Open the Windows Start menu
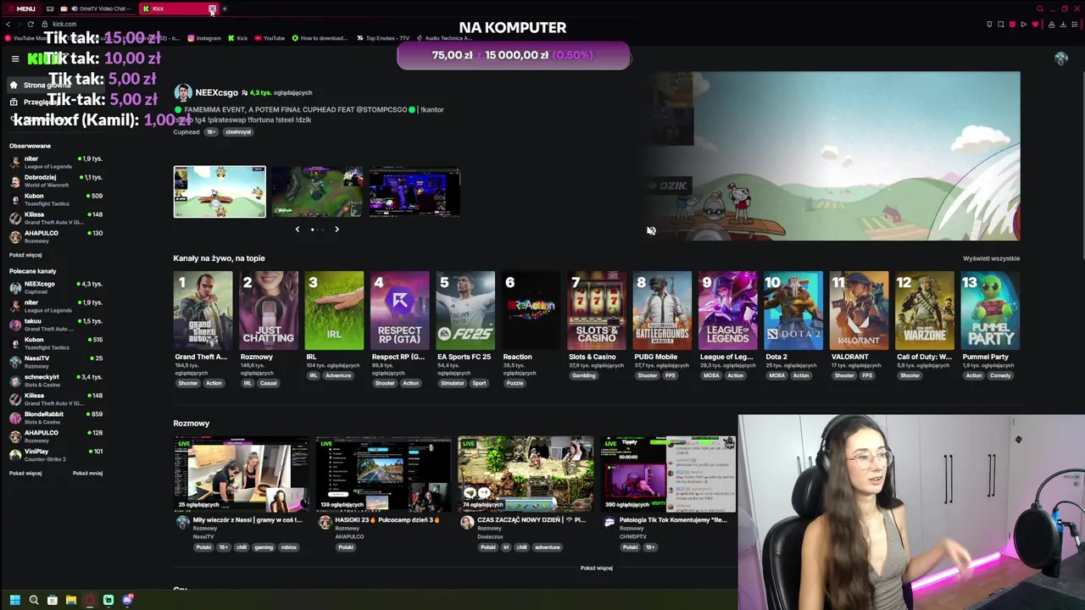The height and width of the screenshot is (610, 1085). pyautogui.click(x=14, y=600)
